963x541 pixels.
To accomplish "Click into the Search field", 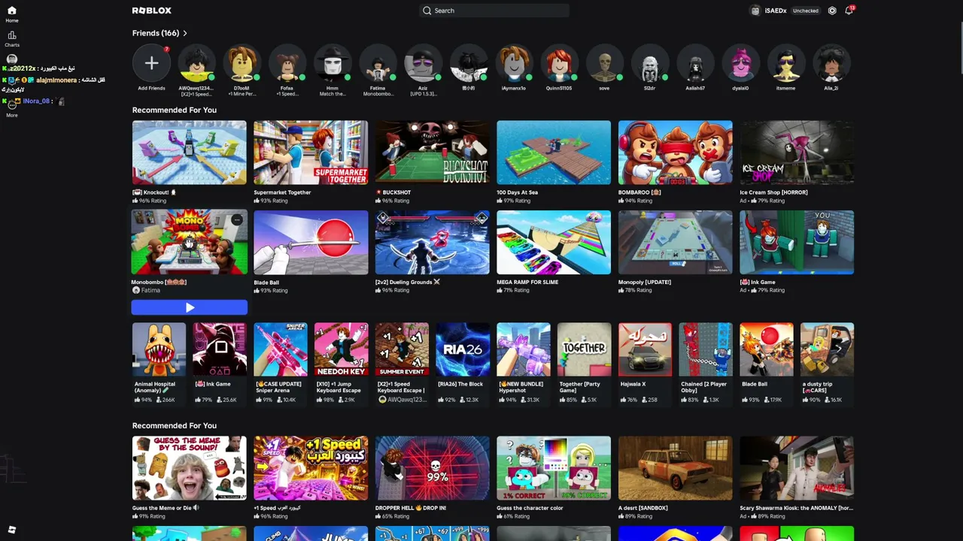I will [x=494, y=11].
